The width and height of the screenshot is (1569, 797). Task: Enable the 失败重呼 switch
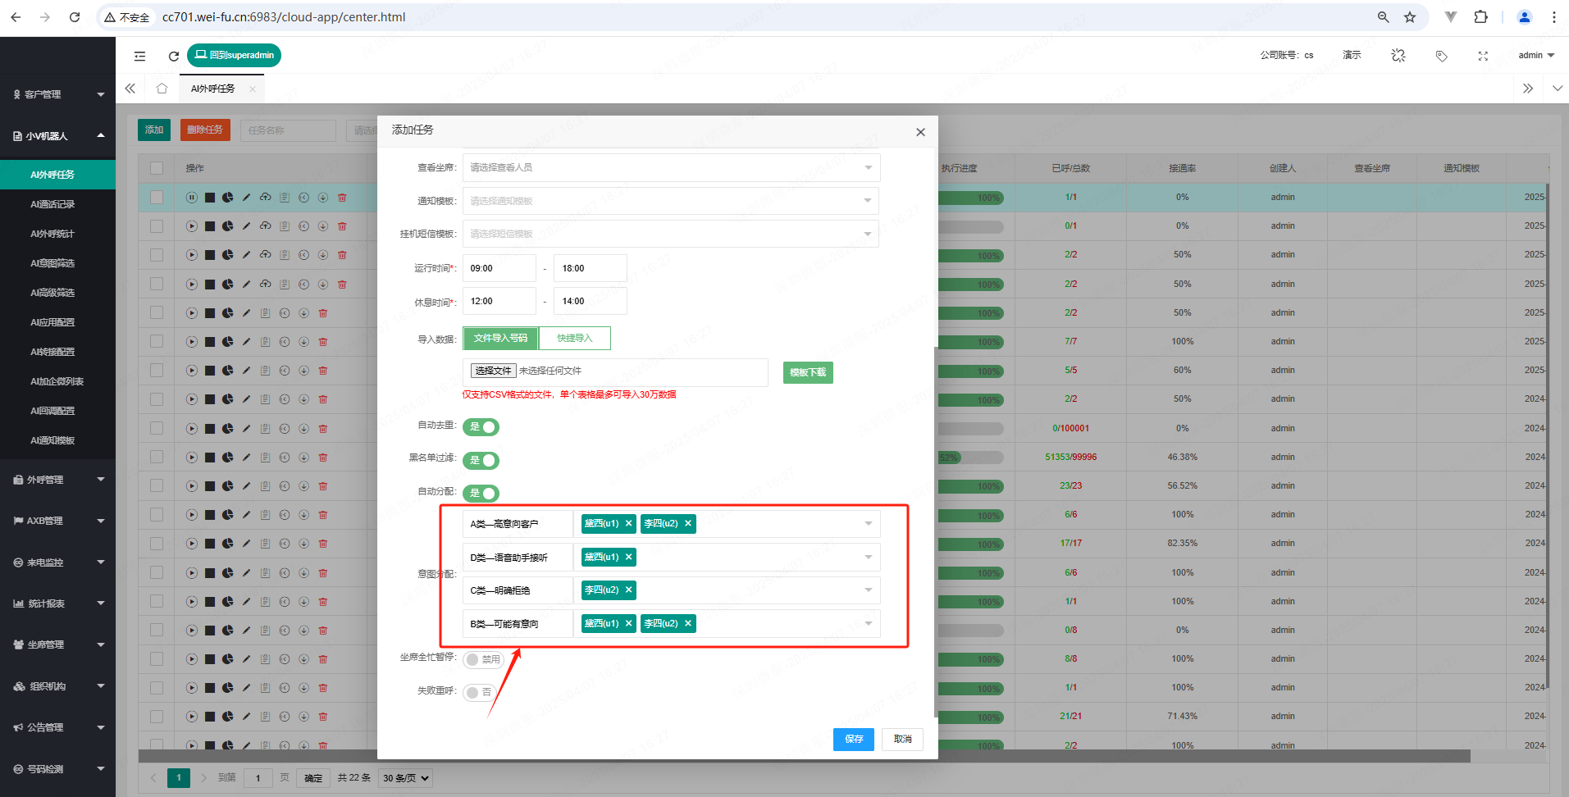[x=479, y=693]
